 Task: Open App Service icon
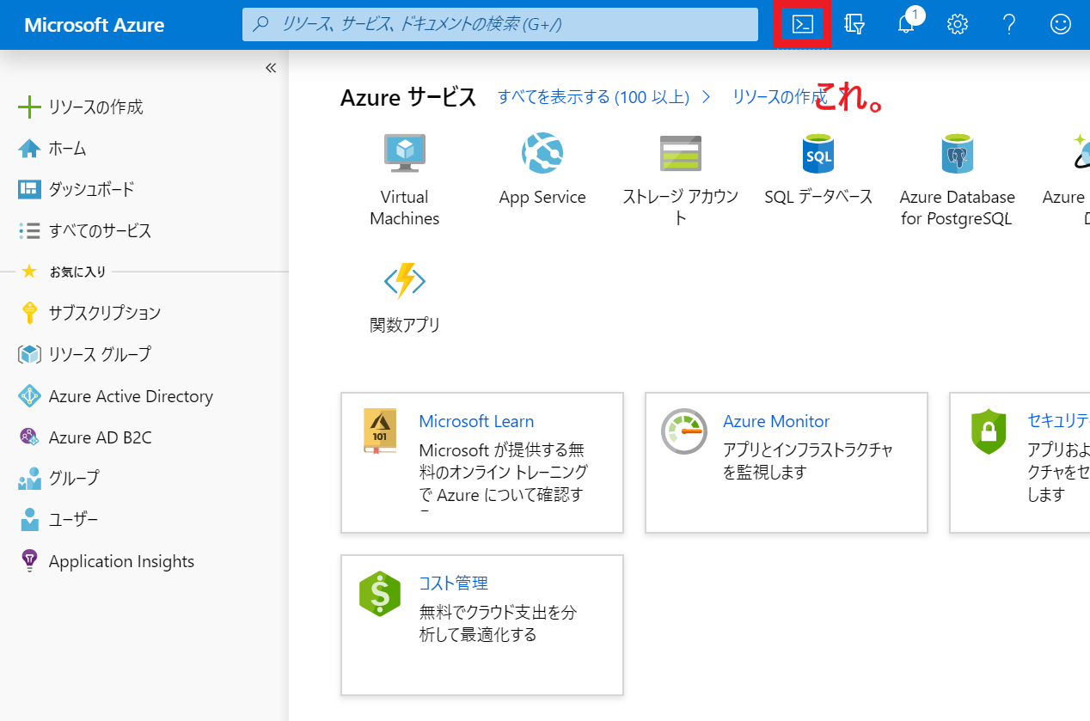pos(542,155)
